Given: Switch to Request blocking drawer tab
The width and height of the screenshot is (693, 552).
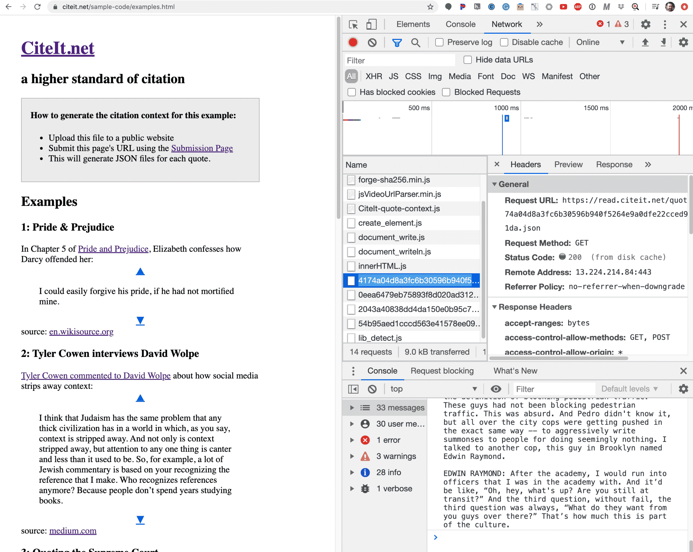Looking at the screenshot, I should coord(442,371).
